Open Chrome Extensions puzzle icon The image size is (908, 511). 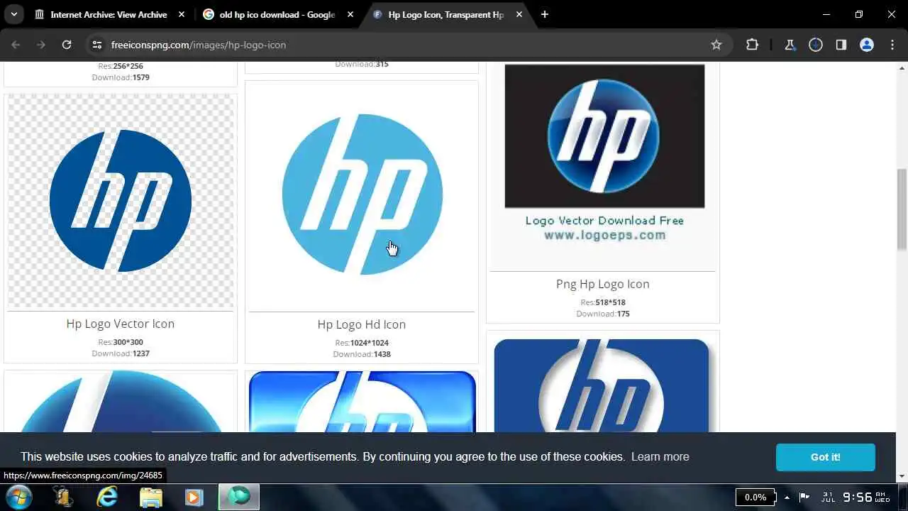pos(752,45)
